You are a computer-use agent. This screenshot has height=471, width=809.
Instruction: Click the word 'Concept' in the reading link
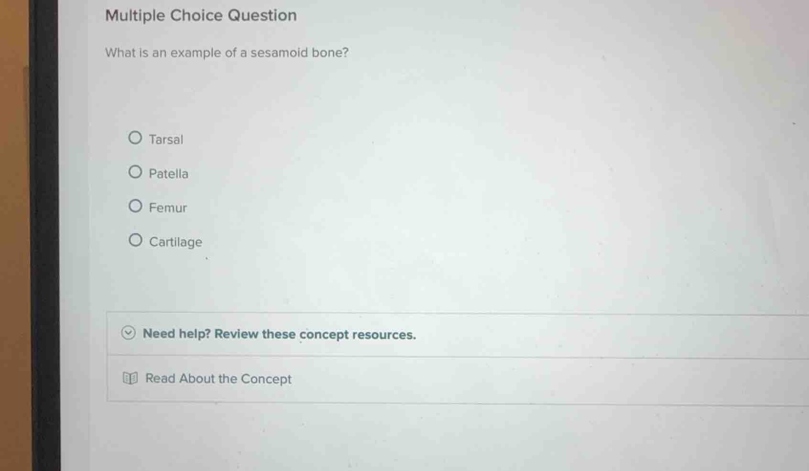(266, 379)
